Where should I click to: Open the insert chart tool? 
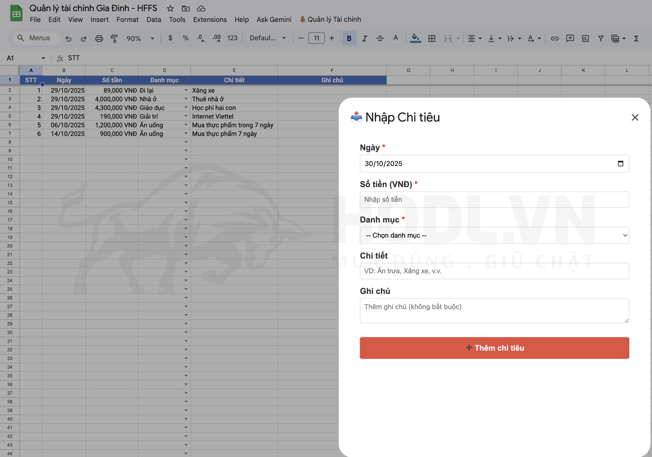(x=585, y=38)
